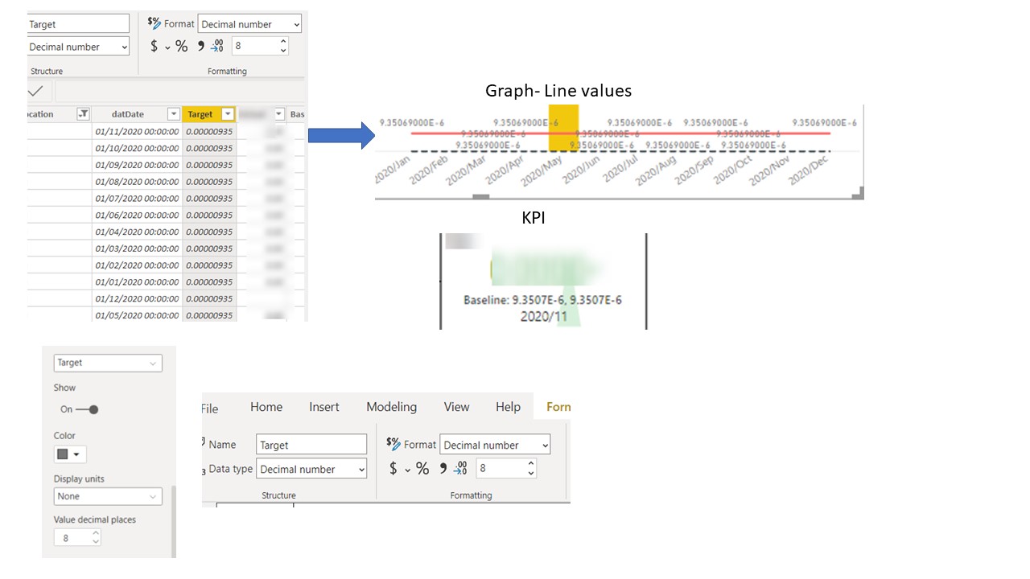The height and width of the screenshot is (579, 1030).
Task: Select the date cell 01/02/2020 00:00:00
Action: pos(137,265)
